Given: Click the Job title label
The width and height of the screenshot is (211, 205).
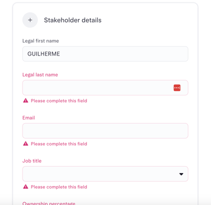Looking at the screenshot, I should [x=32, y=161].
